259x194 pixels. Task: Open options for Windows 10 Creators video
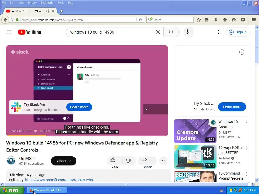click(247, 123)
